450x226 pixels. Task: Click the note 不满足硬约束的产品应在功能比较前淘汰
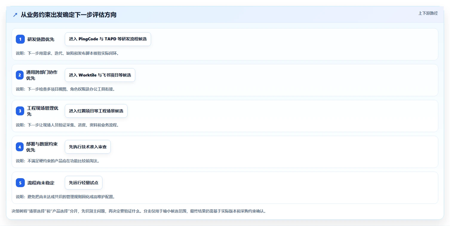click(58, 161)
